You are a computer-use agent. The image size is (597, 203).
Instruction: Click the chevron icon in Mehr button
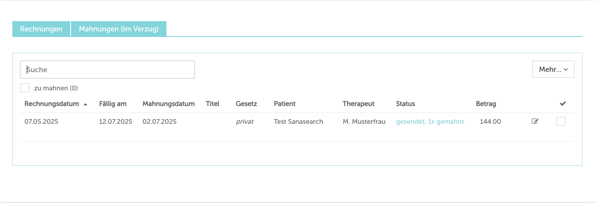pyautogui.click(x=566, y=70)
